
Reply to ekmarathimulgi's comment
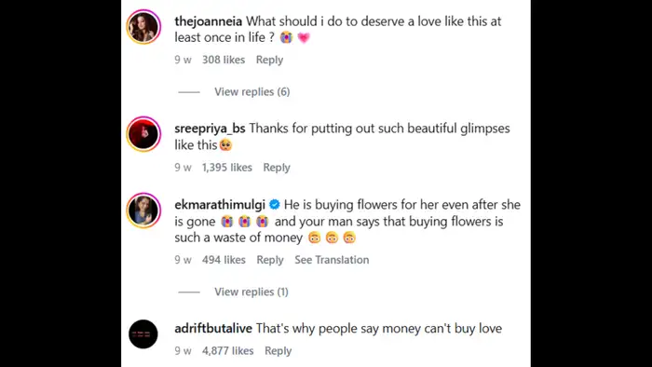click(270, 260)
